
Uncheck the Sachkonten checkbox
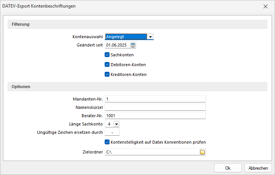coord(107,55)
